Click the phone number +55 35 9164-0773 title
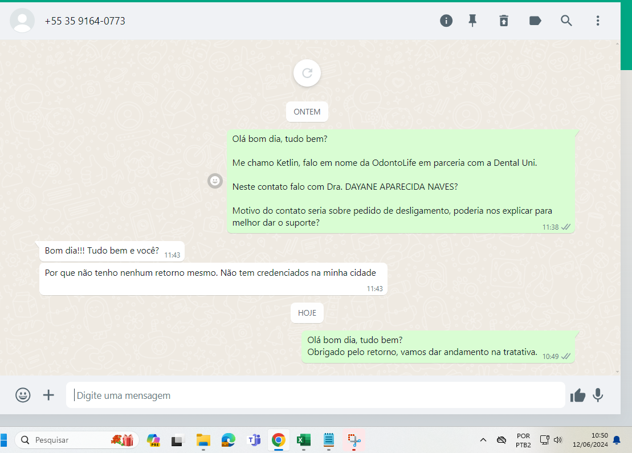The width and height of the screenshot is (632, 453). [85, 21]
